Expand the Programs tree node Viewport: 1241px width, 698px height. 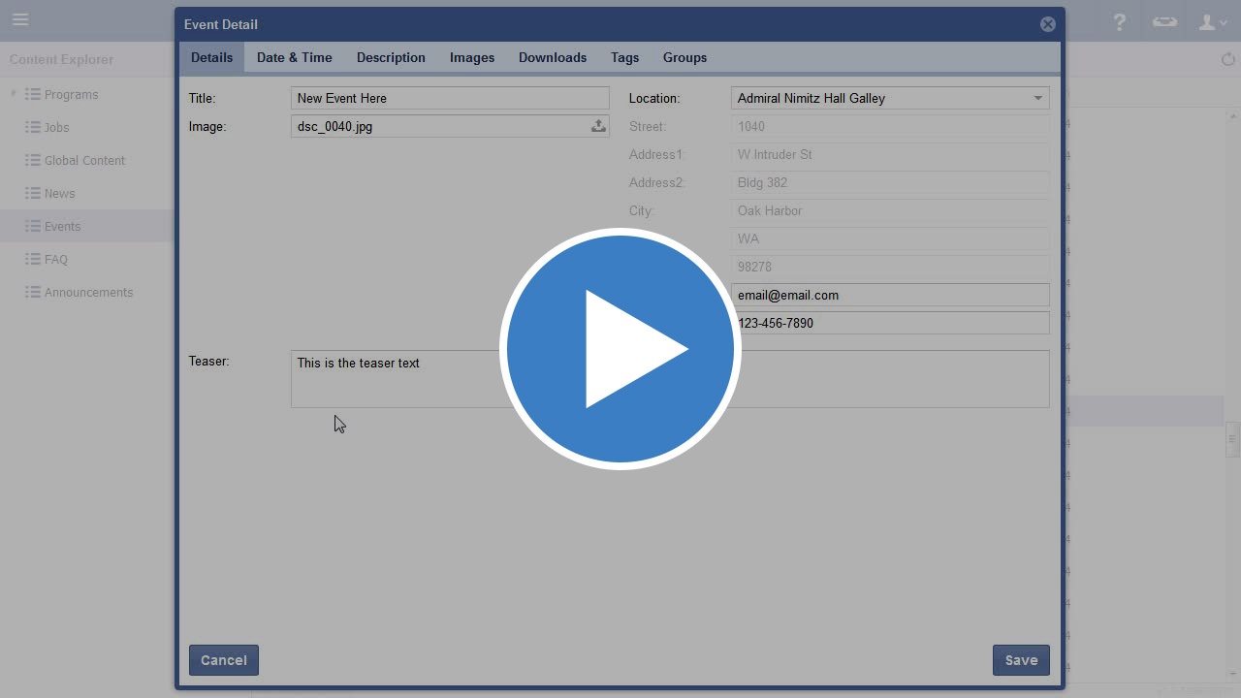pos(14,94)
